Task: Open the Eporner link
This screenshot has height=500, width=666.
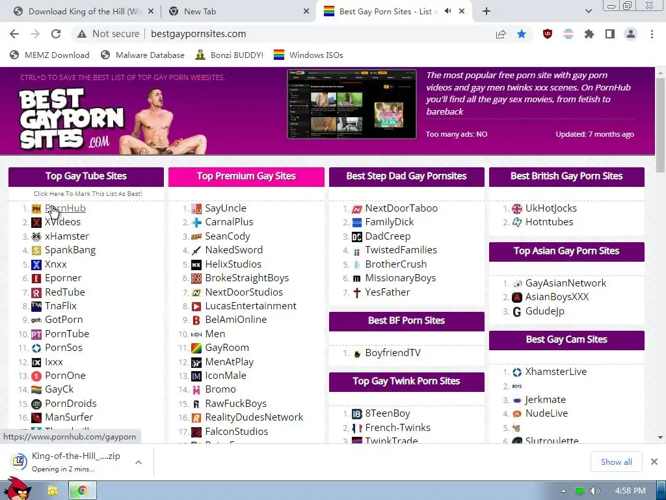Action: (63, 278)
